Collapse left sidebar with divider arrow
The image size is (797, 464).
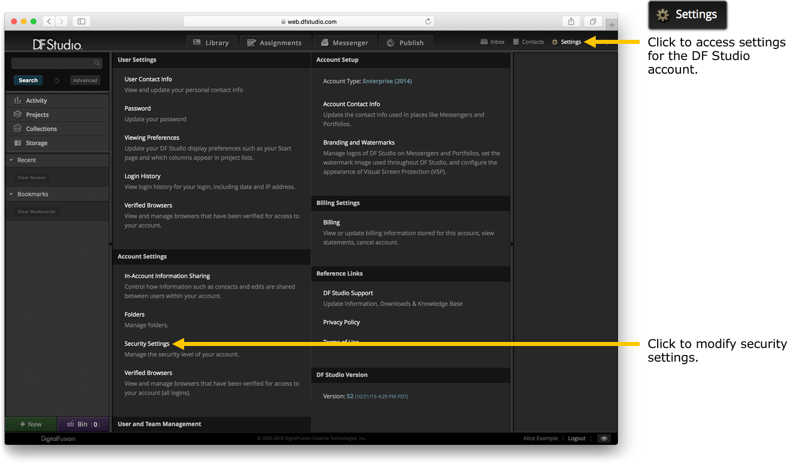tap(110, 244)
